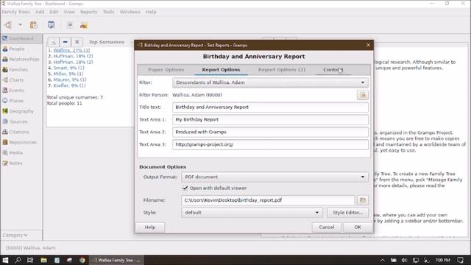471x265 pixels.
Task: Click into the Title text field
Action: coord(270,107)
